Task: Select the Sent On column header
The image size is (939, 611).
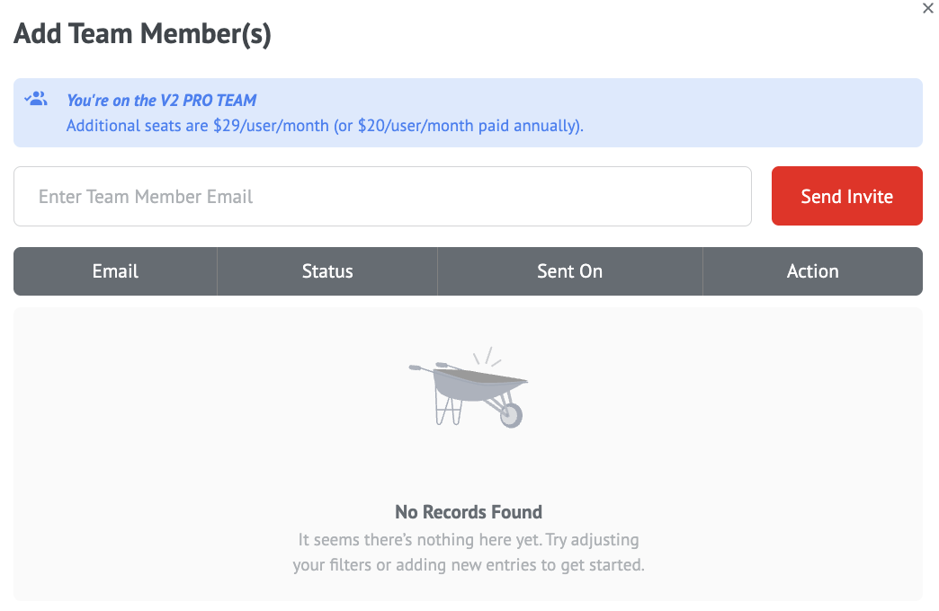Action: 569,271
